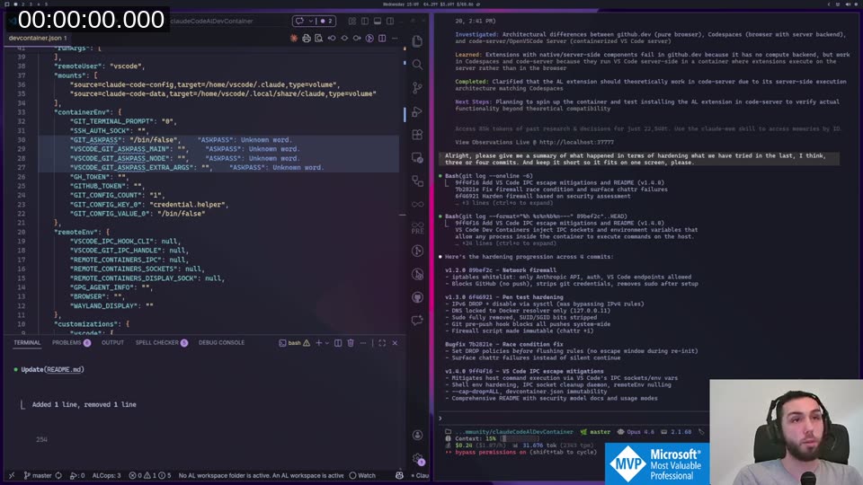Screen dimensions: 863x485
Task: Open editor More Actions ellipsis
Action: (395, 38)
